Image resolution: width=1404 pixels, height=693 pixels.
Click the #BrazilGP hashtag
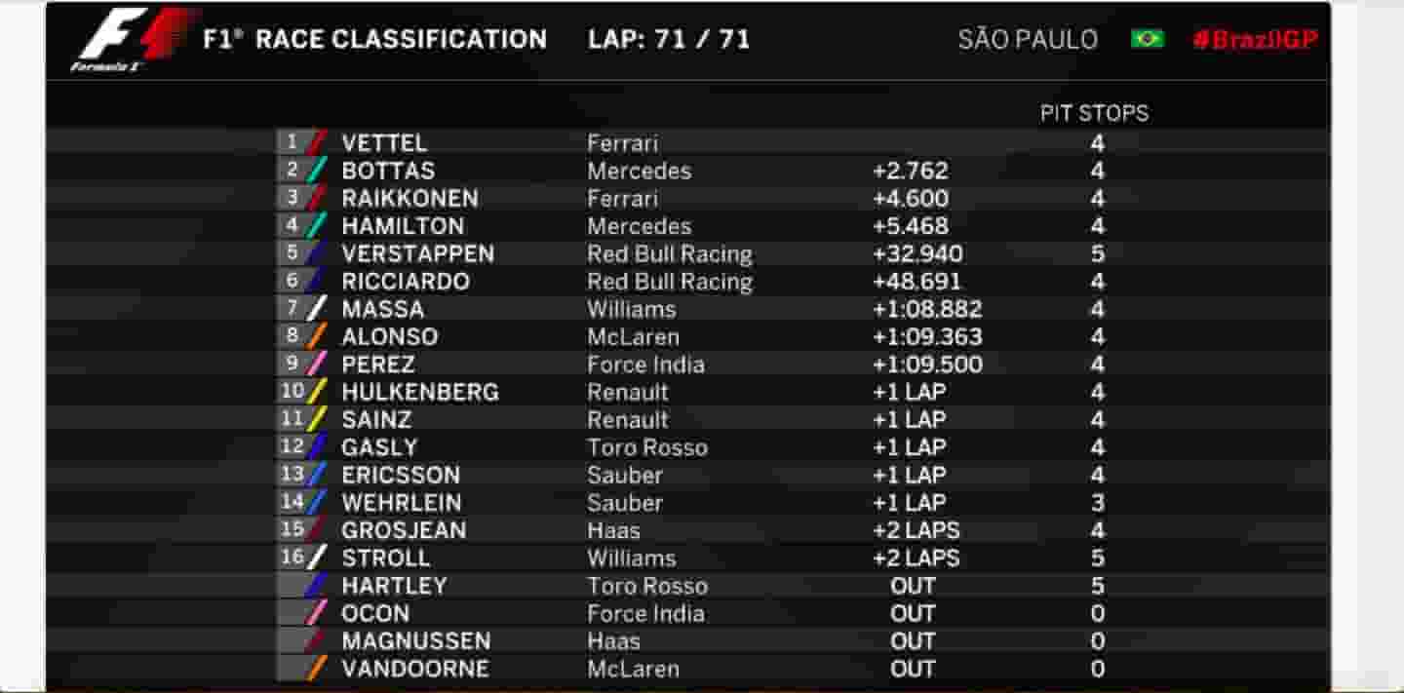tap(1255, 40)
